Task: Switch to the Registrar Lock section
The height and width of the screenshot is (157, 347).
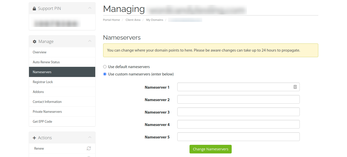Action: 43,82
